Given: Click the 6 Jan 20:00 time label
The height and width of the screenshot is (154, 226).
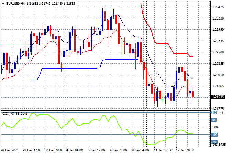Looking at the screenshot, I should [x=118, y=150].
